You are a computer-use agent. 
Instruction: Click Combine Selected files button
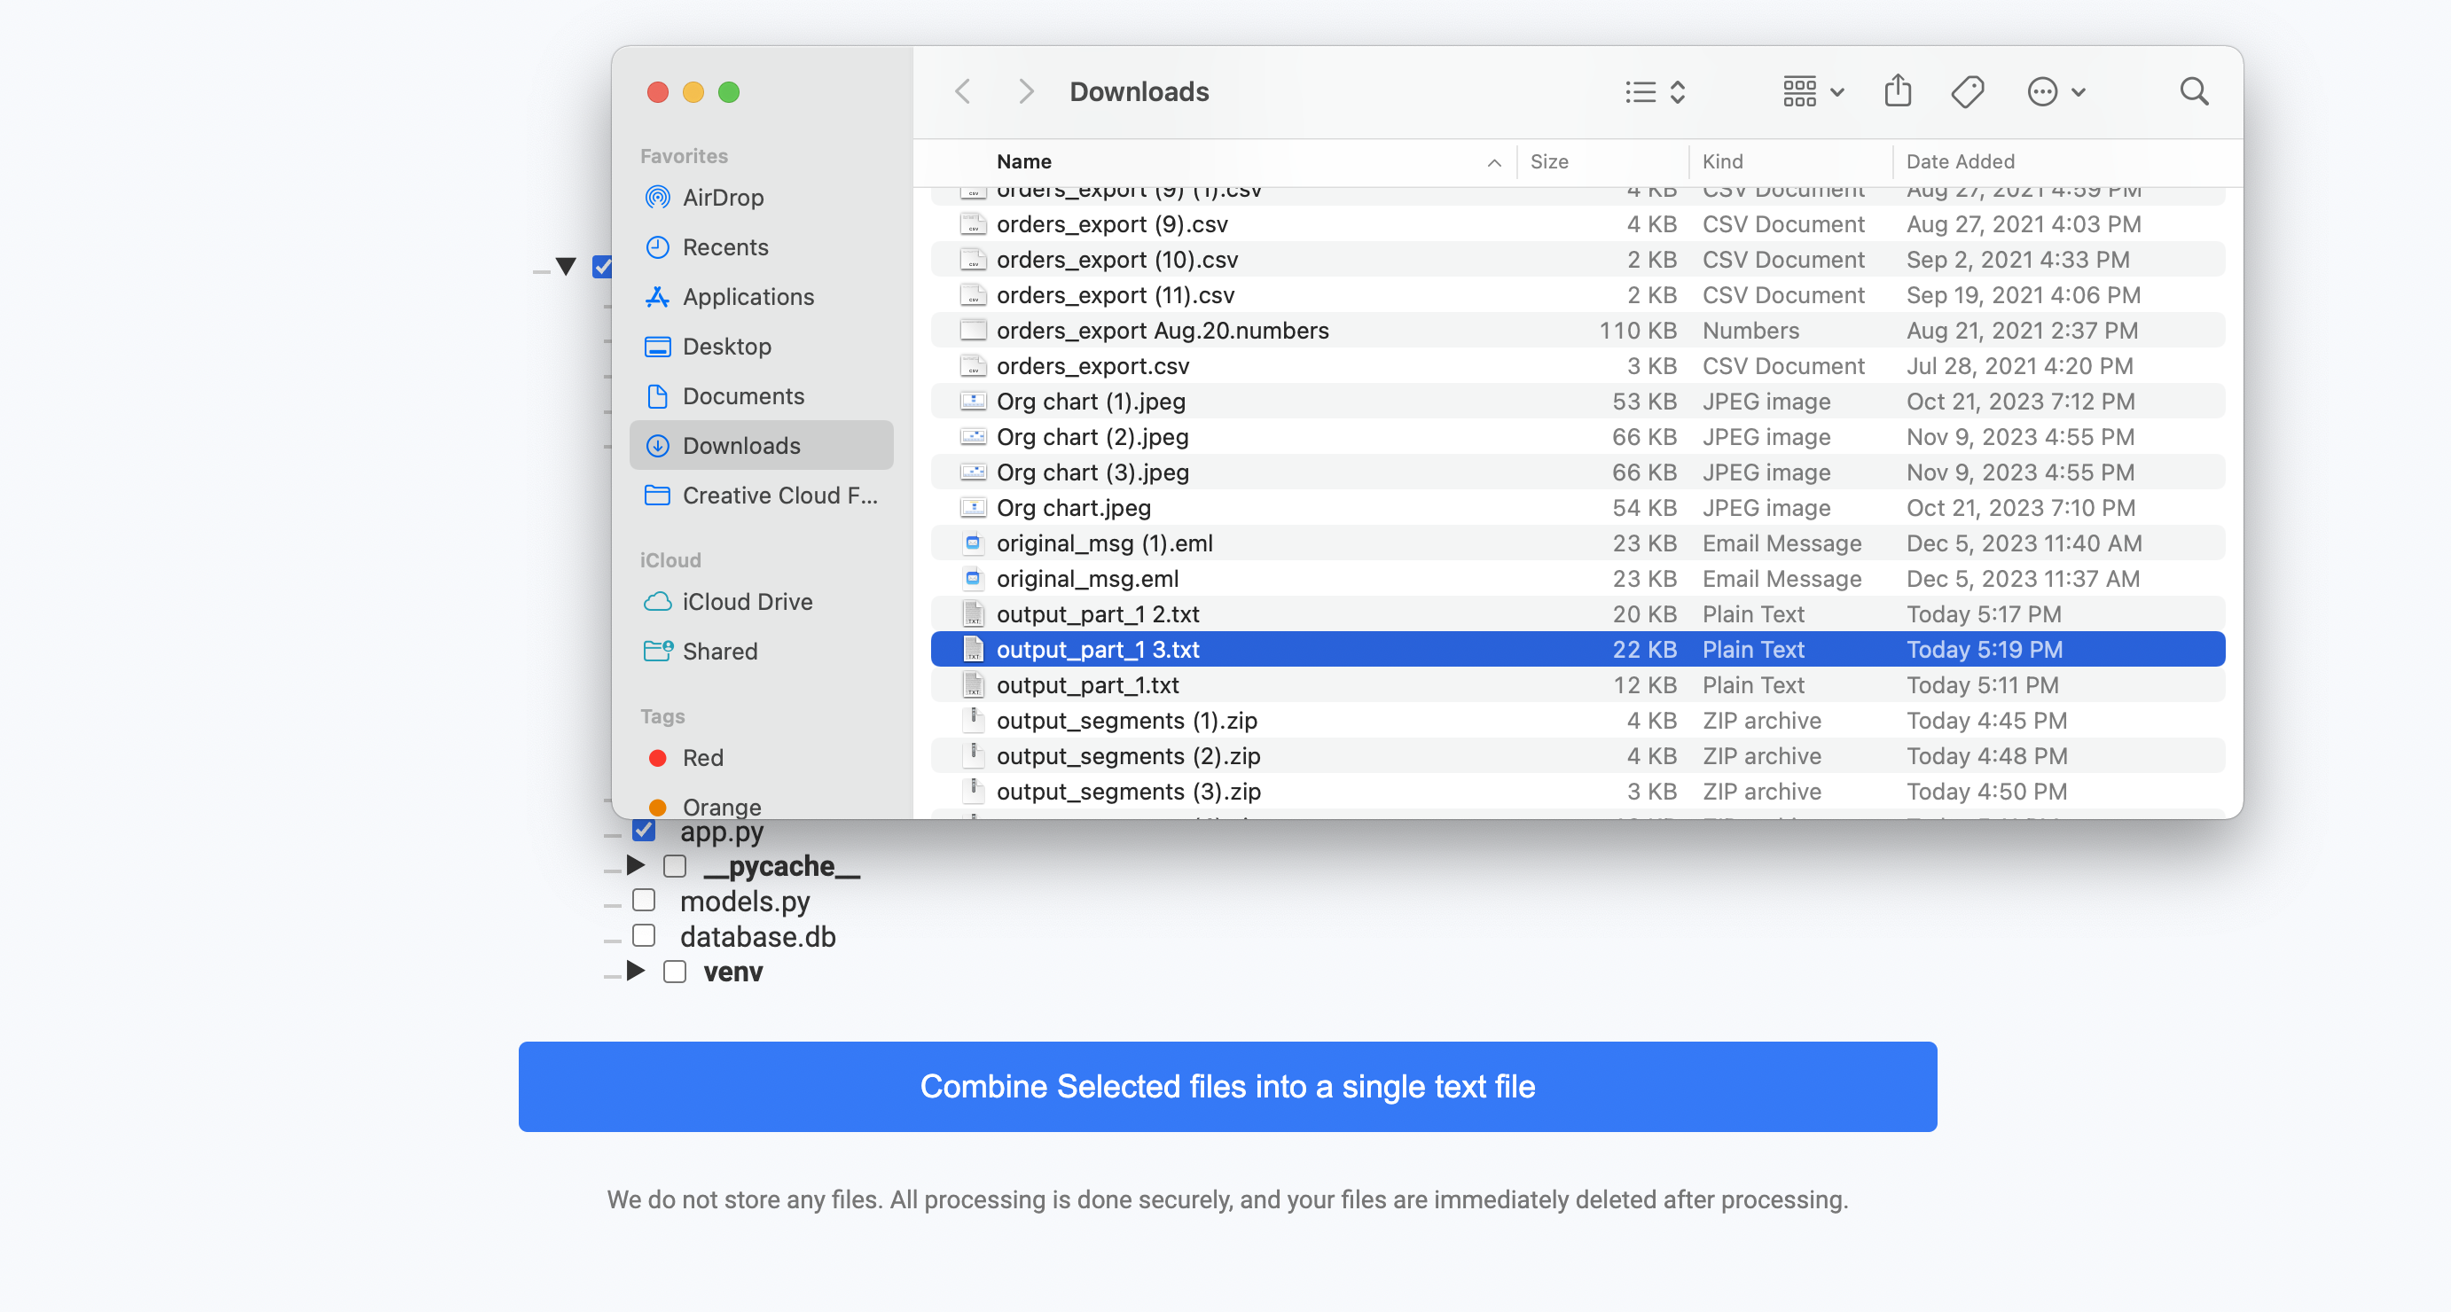1227,1087
